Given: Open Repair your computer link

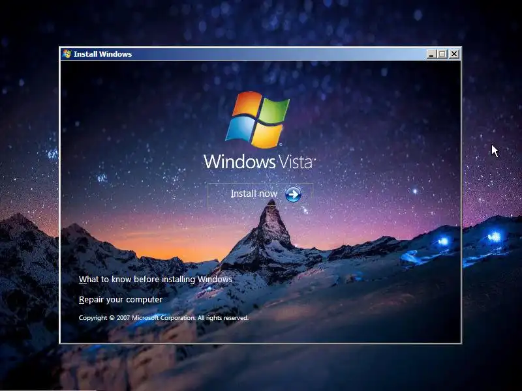Looking at the screenshot, I should [x=121, y=300].
